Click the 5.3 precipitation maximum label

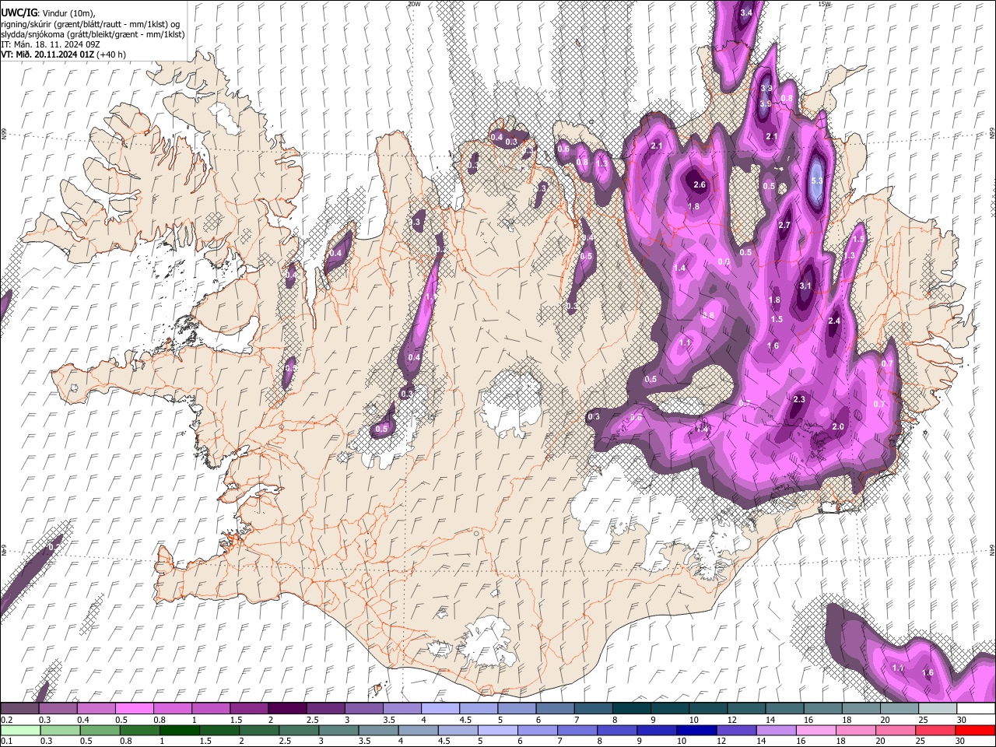click(816, 181)
